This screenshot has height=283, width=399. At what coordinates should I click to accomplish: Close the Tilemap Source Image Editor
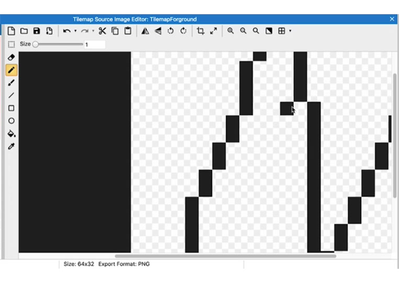tap(392, 19)
